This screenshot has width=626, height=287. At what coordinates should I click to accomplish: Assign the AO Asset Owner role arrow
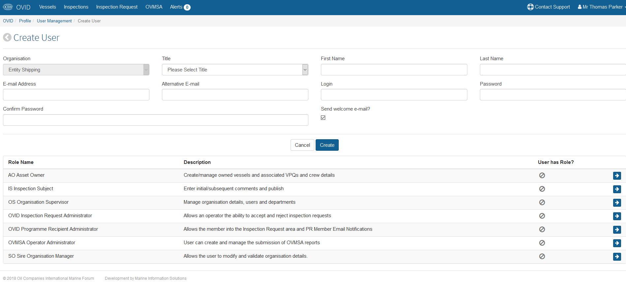click(617, 176)
